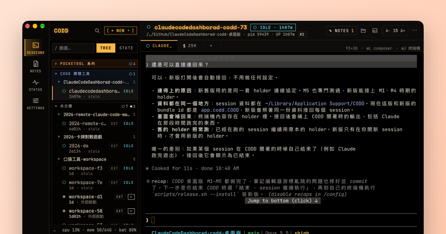Screen dimensions: 446x234
Task: Click the minus box on workspace-58
Action: pos(131,211)
